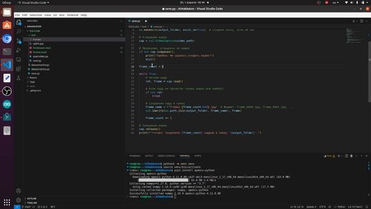The image size is (371, 209).
Task: Click the Run Python File play icon
Action: point(354,21)
